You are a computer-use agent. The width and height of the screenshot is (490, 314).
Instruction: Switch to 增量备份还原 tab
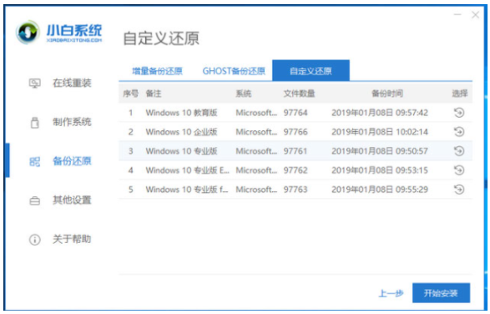click(157, 71)
